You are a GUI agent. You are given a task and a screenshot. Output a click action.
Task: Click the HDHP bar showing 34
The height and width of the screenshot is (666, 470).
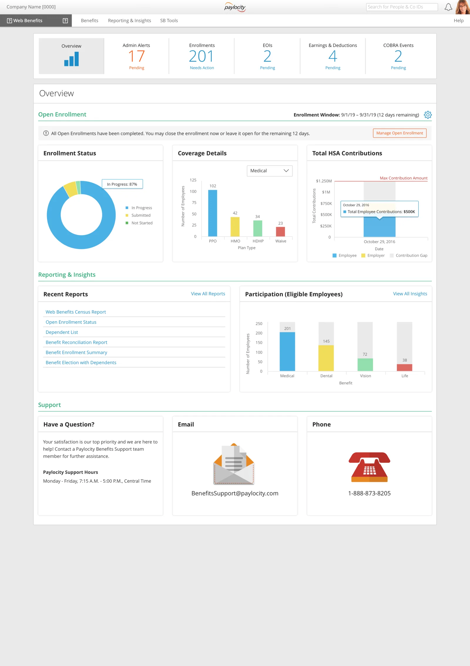[x=258, y=228]
